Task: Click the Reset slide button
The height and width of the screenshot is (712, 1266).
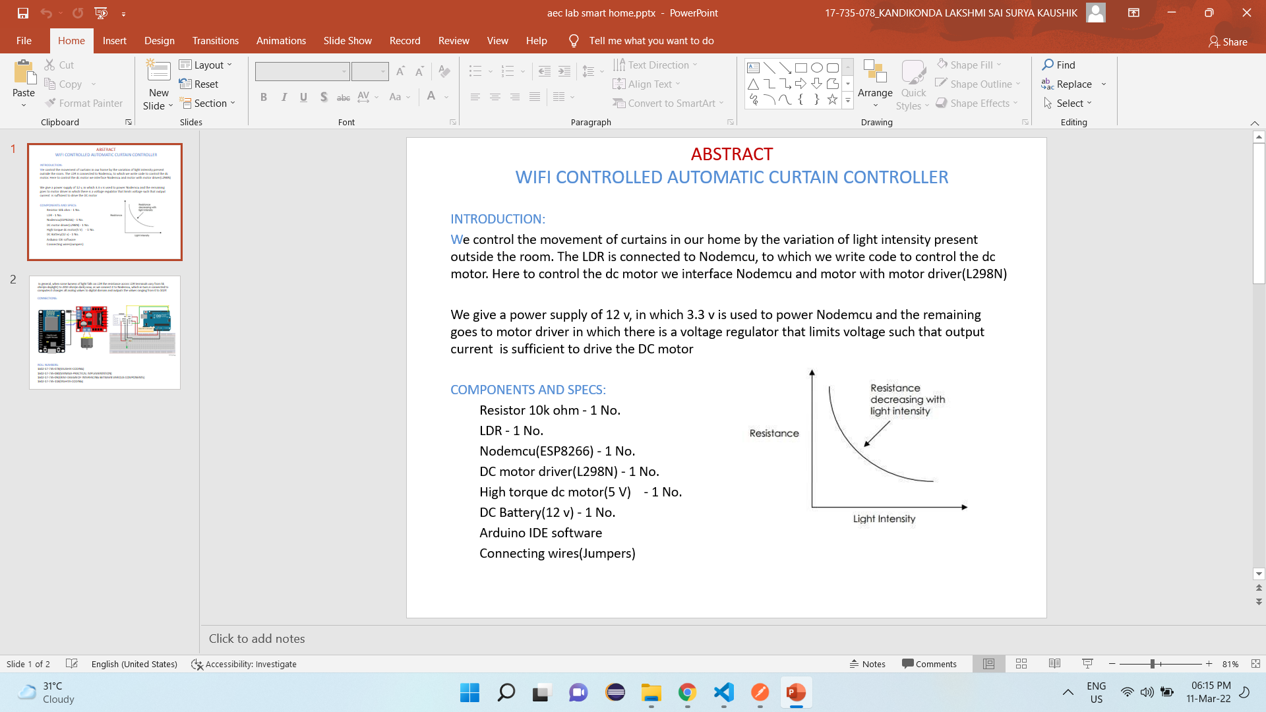Action: coord(198,84)
